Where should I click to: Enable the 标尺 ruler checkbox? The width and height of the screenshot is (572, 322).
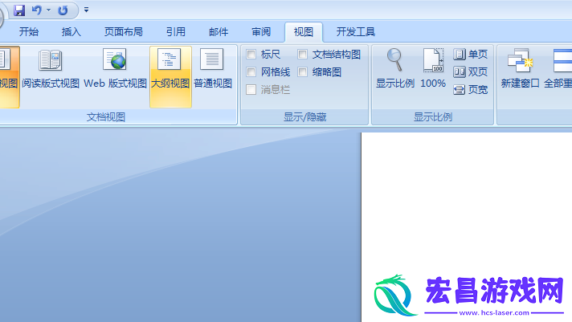[251, 55]
